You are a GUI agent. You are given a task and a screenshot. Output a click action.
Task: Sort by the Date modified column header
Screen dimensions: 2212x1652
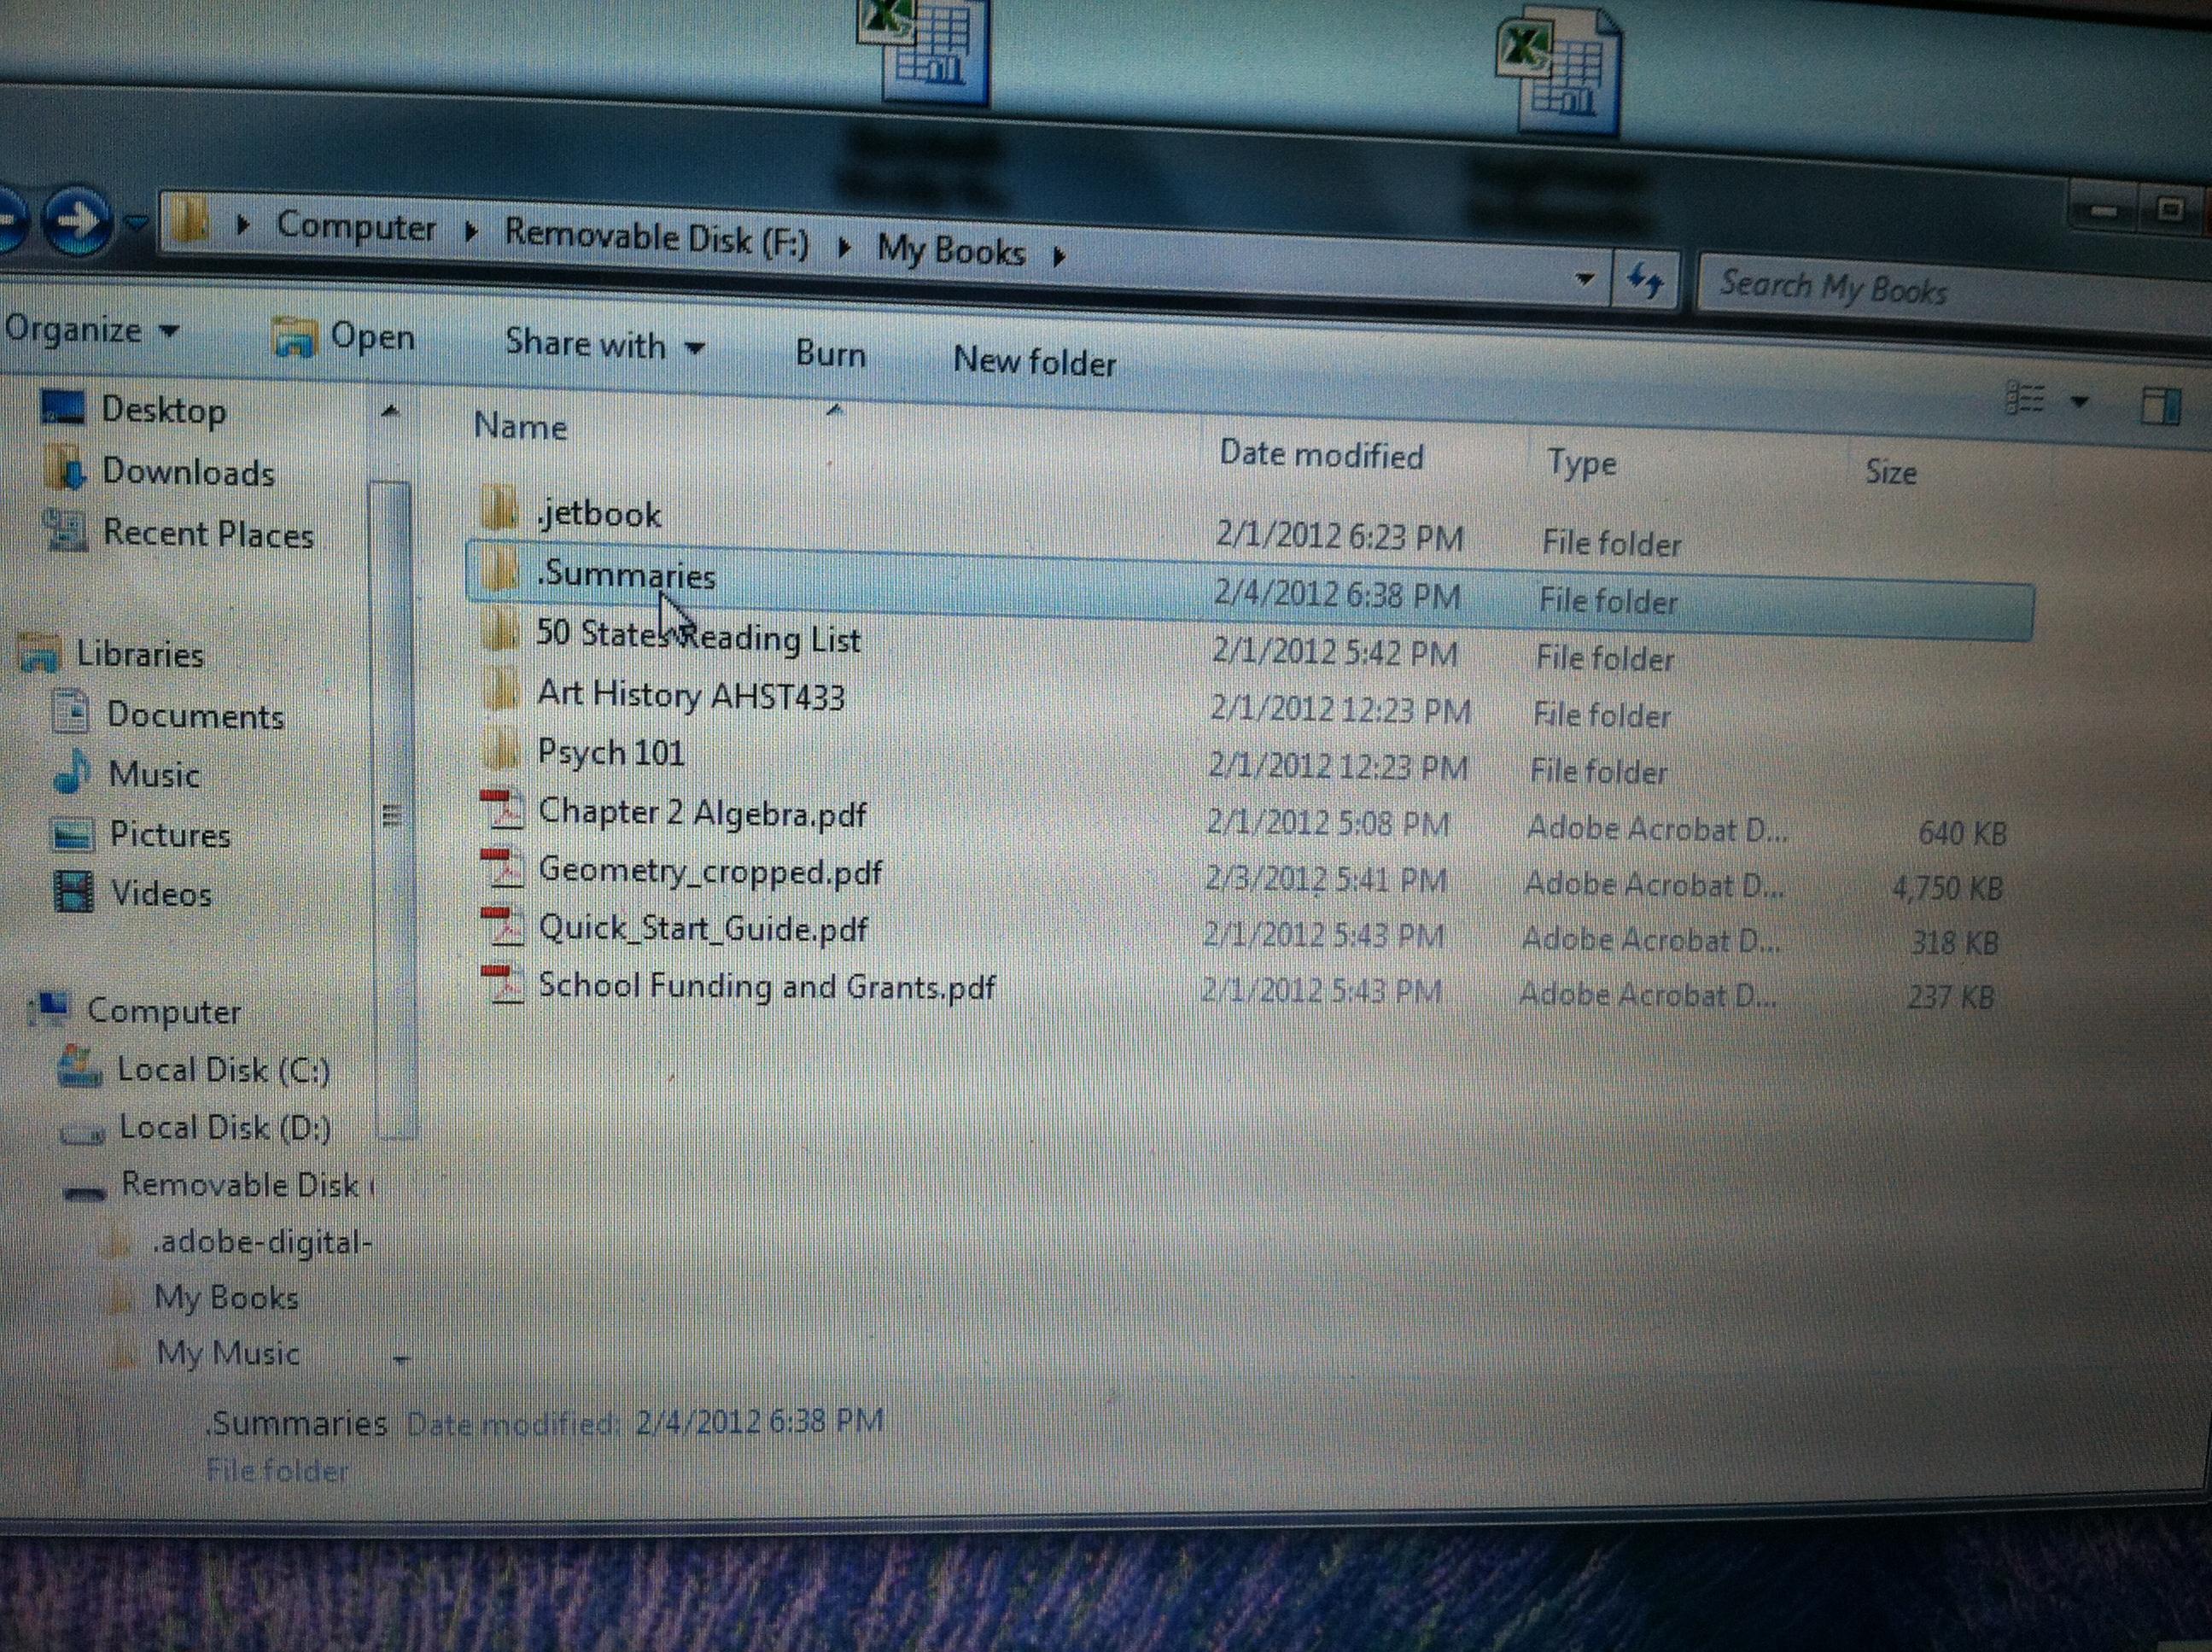tap(1321, 456)
